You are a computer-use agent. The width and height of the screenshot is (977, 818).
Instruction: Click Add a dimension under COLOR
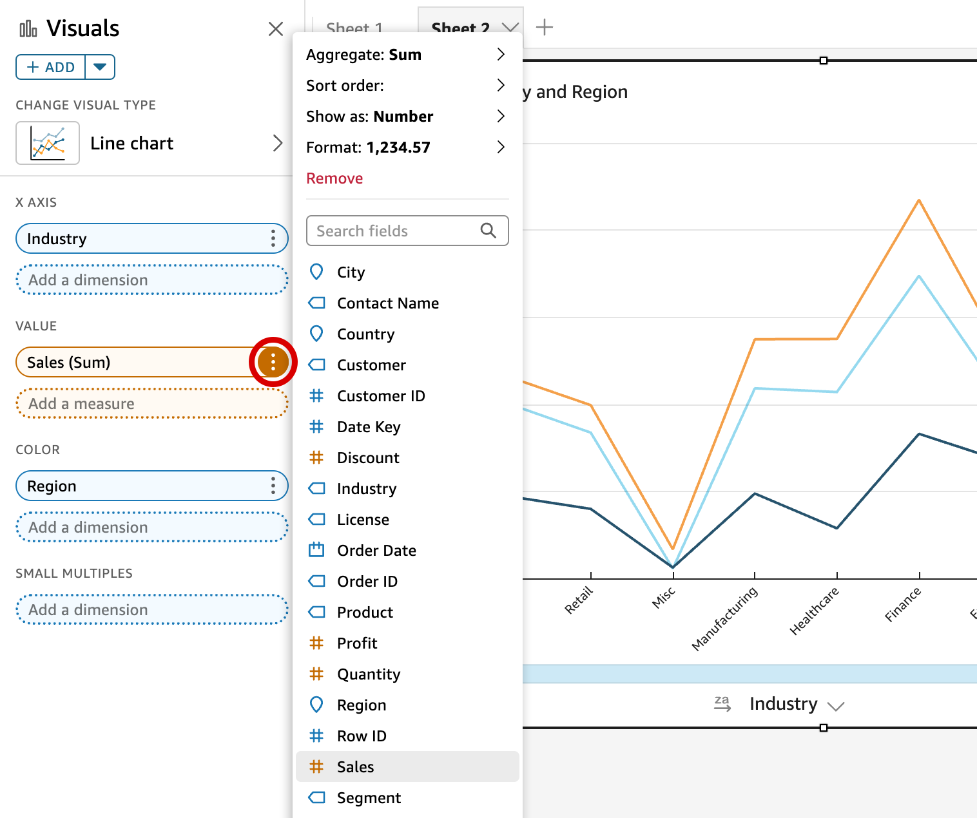pyautogui.click(x=152, y=528)
